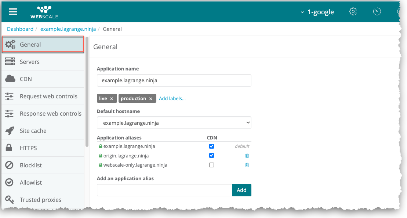Click the Dashboard breadcrumb link
Image resolution: width=407 pixels, height=218 pixels.
[20, 29]
